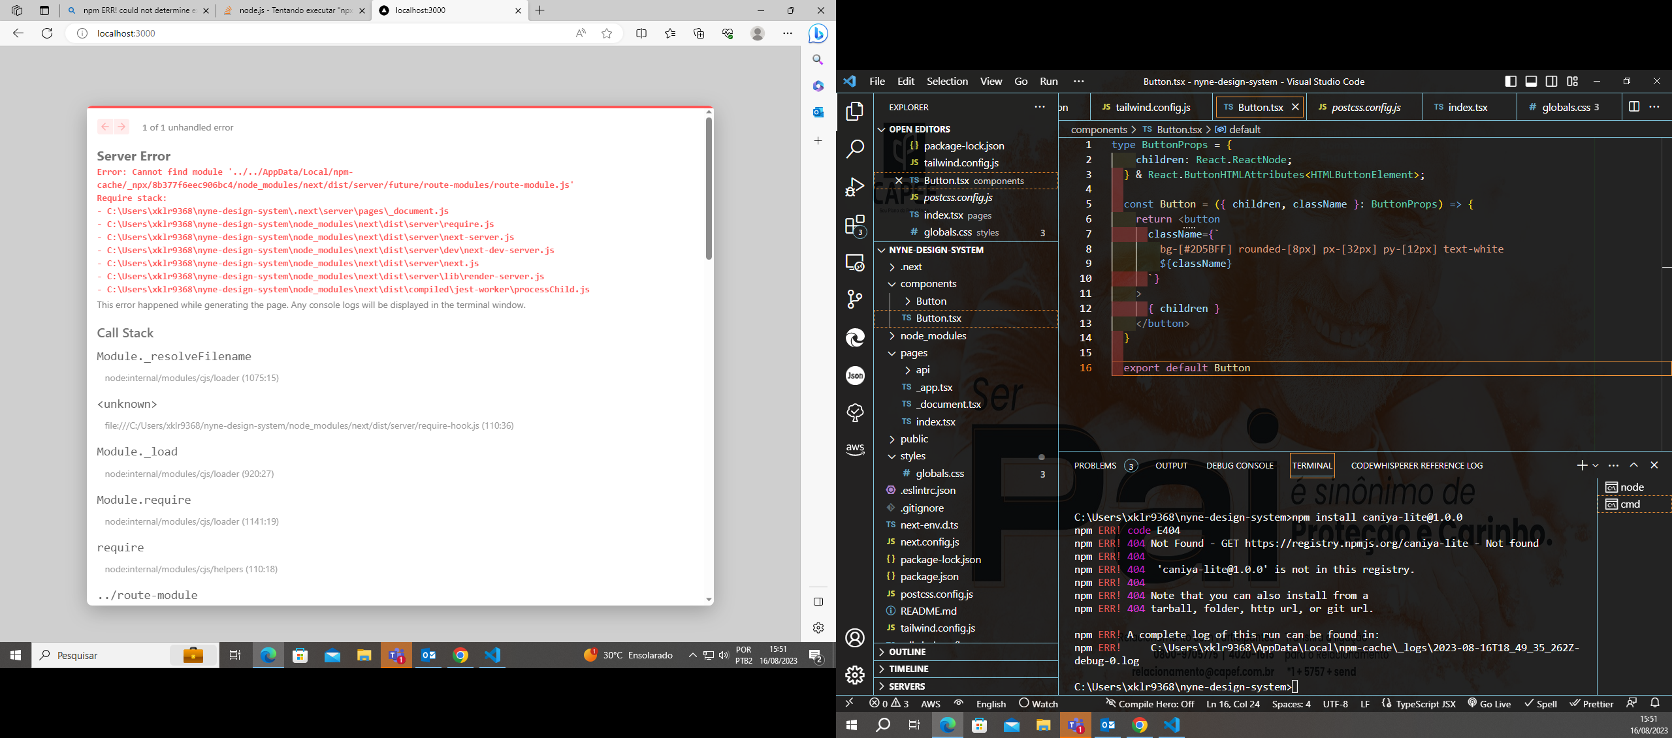
Task: Show next error in Next.js overlay
Action: click(122, 127)
